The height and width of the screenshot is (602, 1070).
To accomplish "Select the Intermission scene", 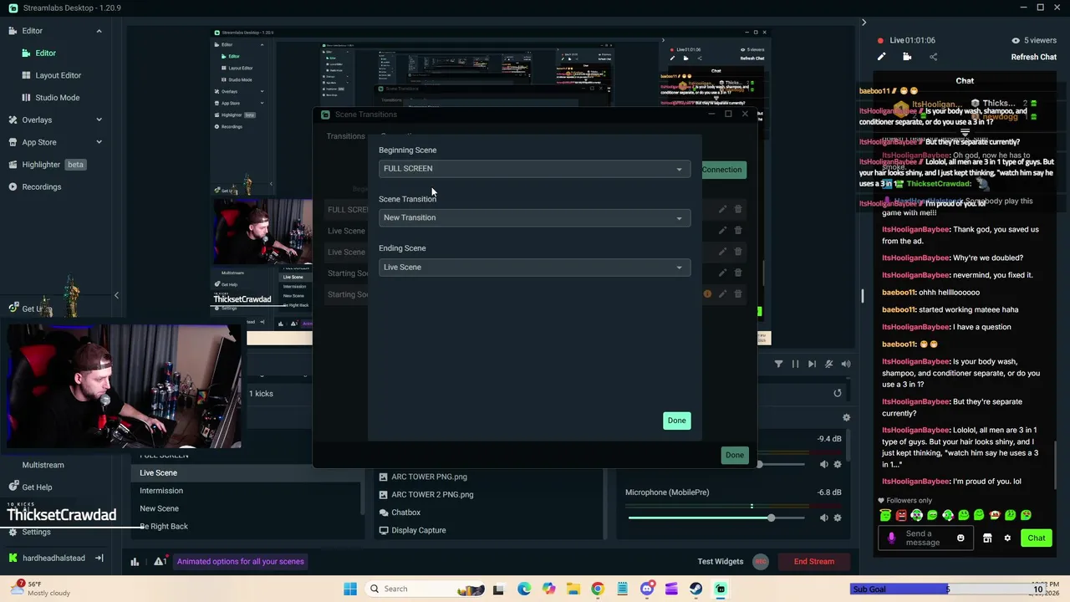I will (161, 491).
